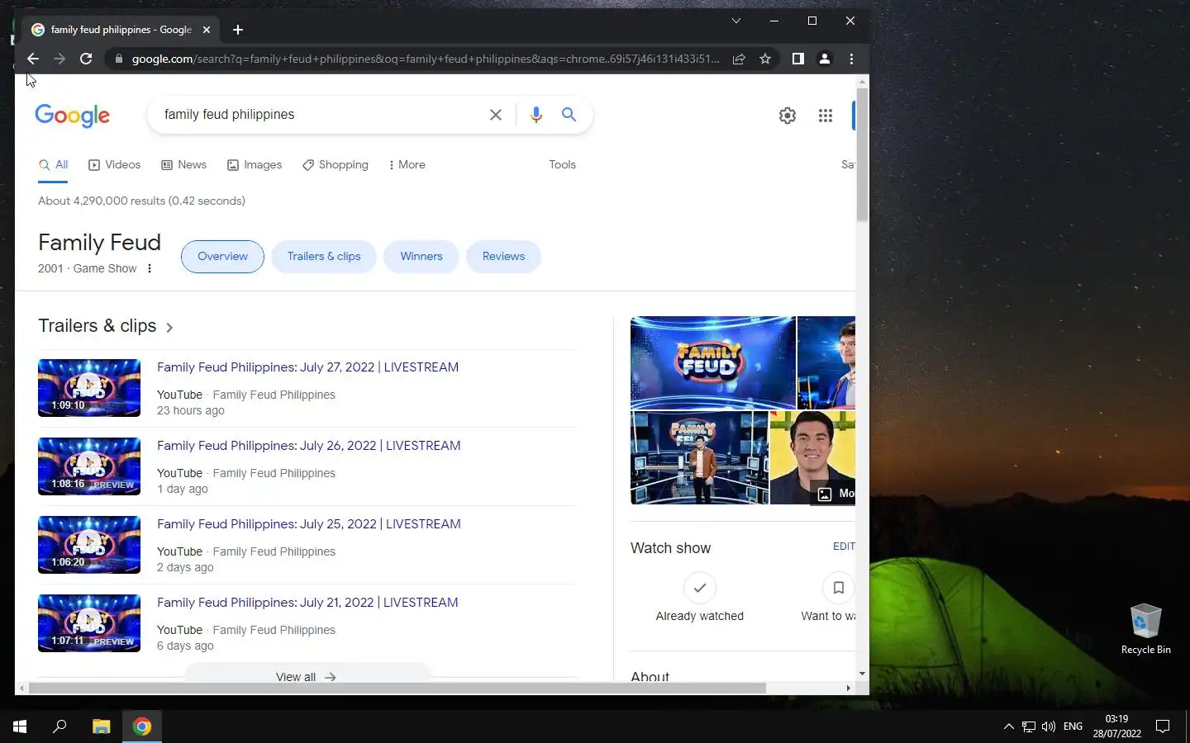The image size is (1190, 743).
Task: Open Windows taskbar search
Action: pos(59,726)
